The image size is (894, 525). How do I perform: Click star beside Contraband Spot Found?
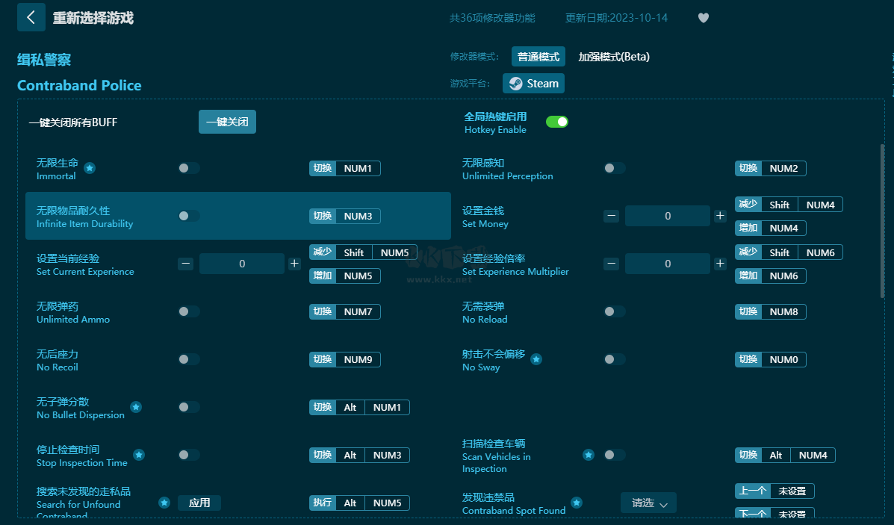point(577,503)
